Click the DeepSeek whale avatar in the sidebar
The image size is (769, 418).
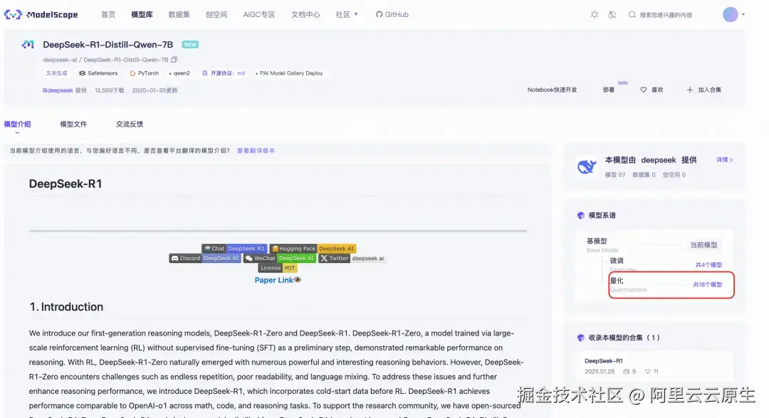pos(586,165)
